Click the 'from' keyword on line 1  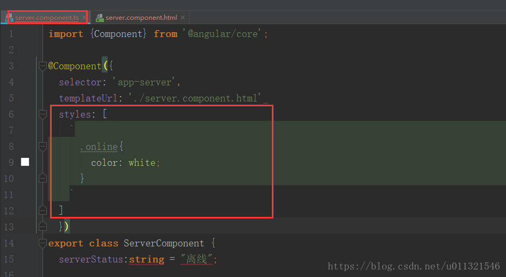click(x=166, y=34)
